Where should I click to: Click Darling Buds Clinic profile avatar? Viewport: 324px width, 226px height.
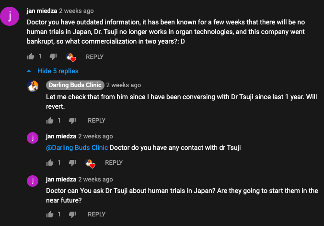[33, 86]
